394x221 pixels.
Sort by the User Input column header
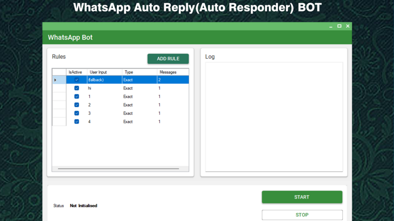pos(105,72)
